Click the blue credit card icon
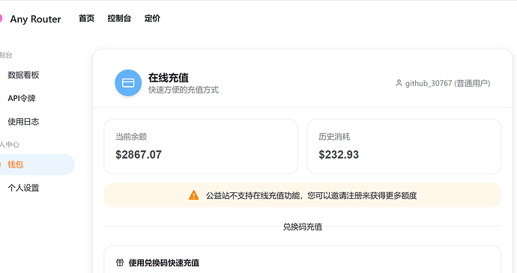This screenshot has height=273, width=517. pos(128,83)
